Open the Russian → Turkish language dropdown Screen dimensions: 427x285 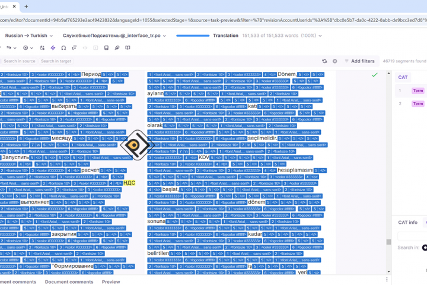coord(29,36)
